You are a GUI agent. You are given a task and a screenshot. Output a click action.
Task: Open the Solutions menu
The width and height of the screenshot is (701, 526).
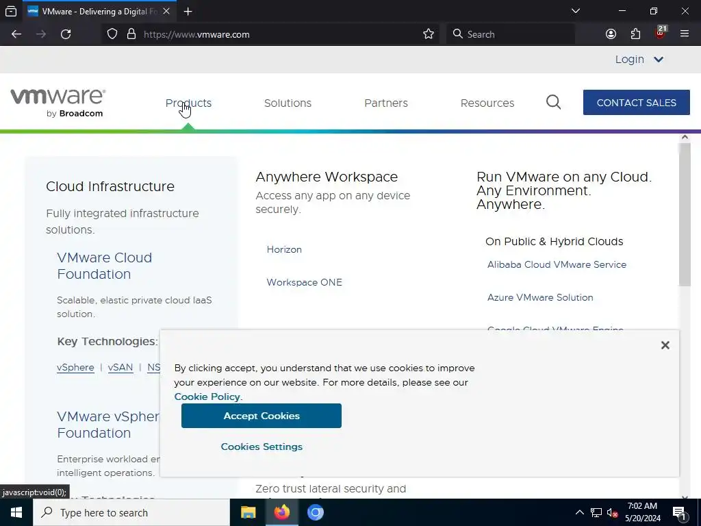pyautogui.click(x=288, y=103)
